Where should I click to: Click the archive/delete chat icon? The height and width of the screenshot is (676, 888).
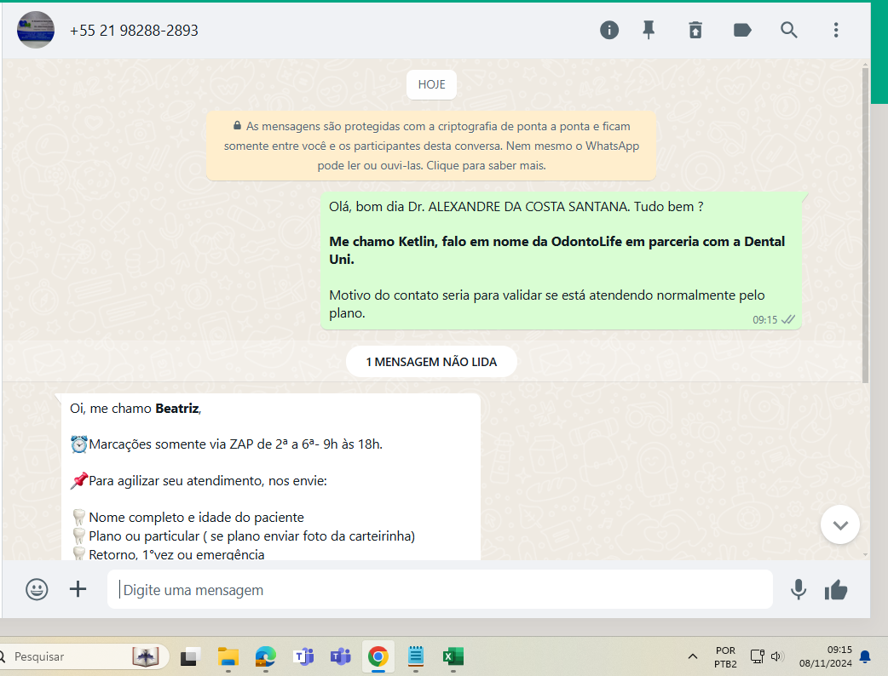tap(695, 30)
